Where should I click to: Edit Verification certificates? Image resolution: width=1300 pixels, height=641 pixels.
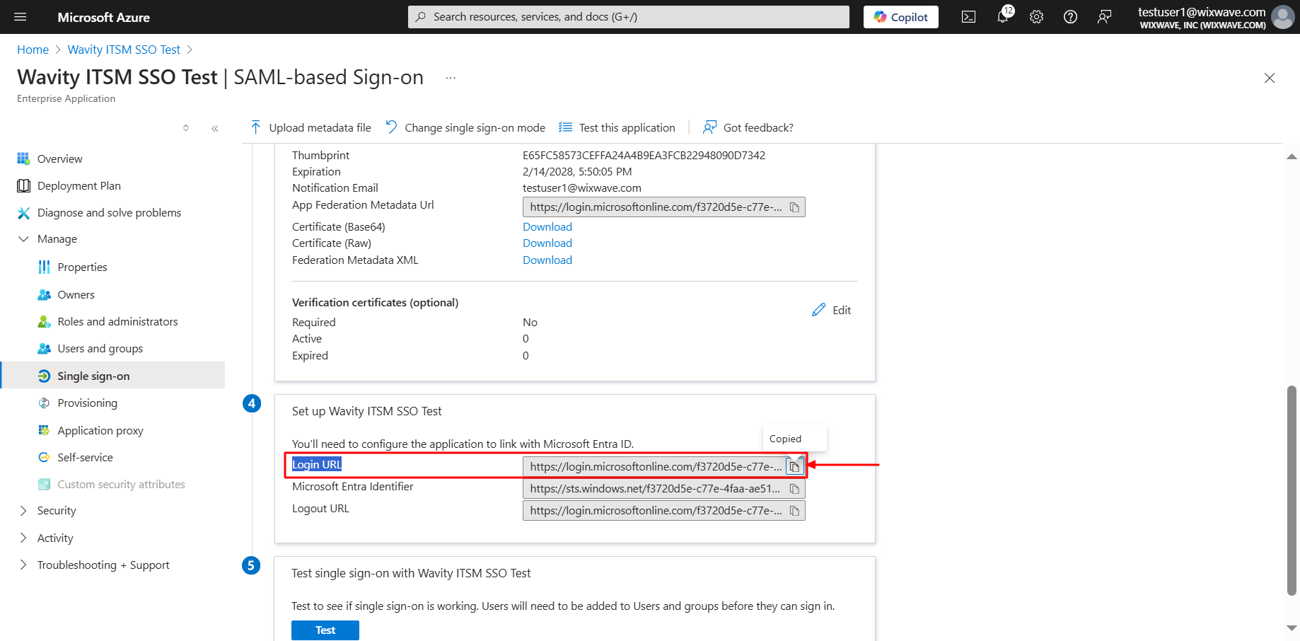pos(832,310)
